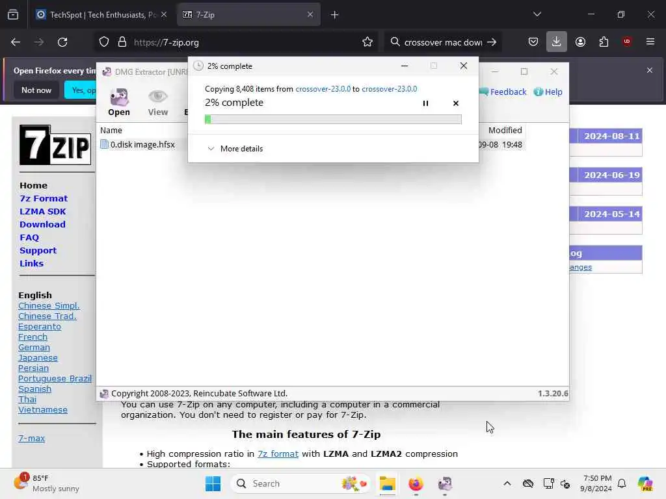The image size is (666, 499).
Task: Expand More details in copy dialog
Action: pyautogui.click(x=235, y=149)
